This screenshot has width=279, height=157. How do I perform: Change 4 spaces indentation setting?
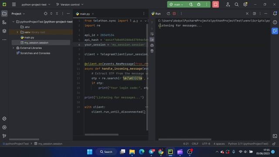pyautogui.click(x=219, y=144)
